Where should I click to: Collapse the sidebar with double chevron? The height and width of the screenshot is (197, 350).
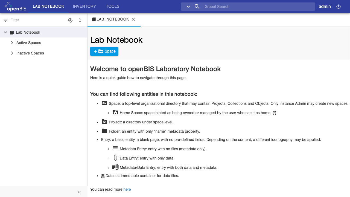pyautogui.click(x=79, y=192)
